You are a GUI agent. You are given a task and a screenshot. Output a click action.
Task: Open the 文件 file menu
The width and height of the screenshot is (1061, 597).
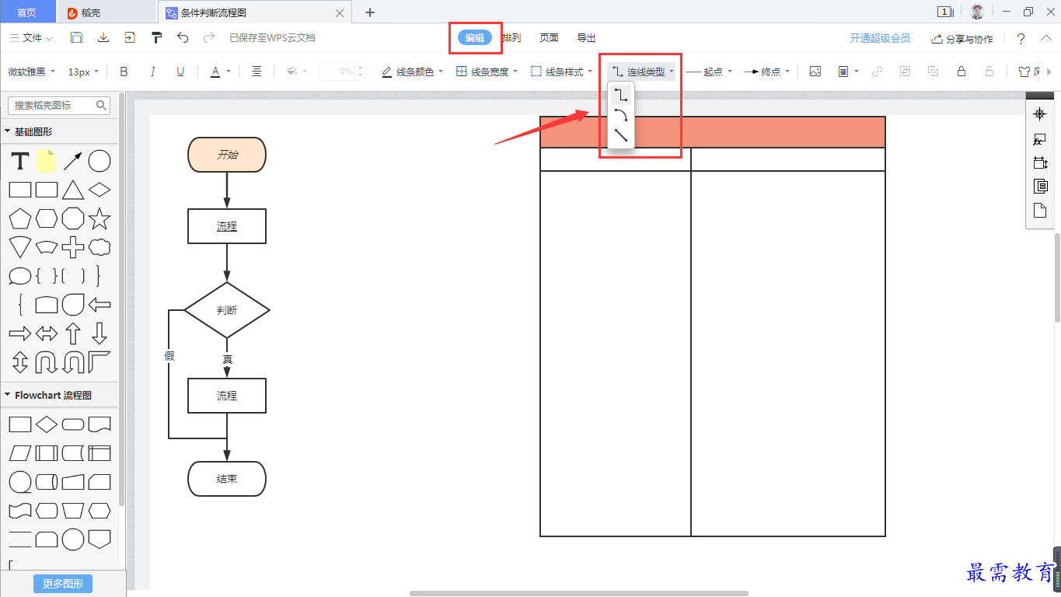click(31, 37)
